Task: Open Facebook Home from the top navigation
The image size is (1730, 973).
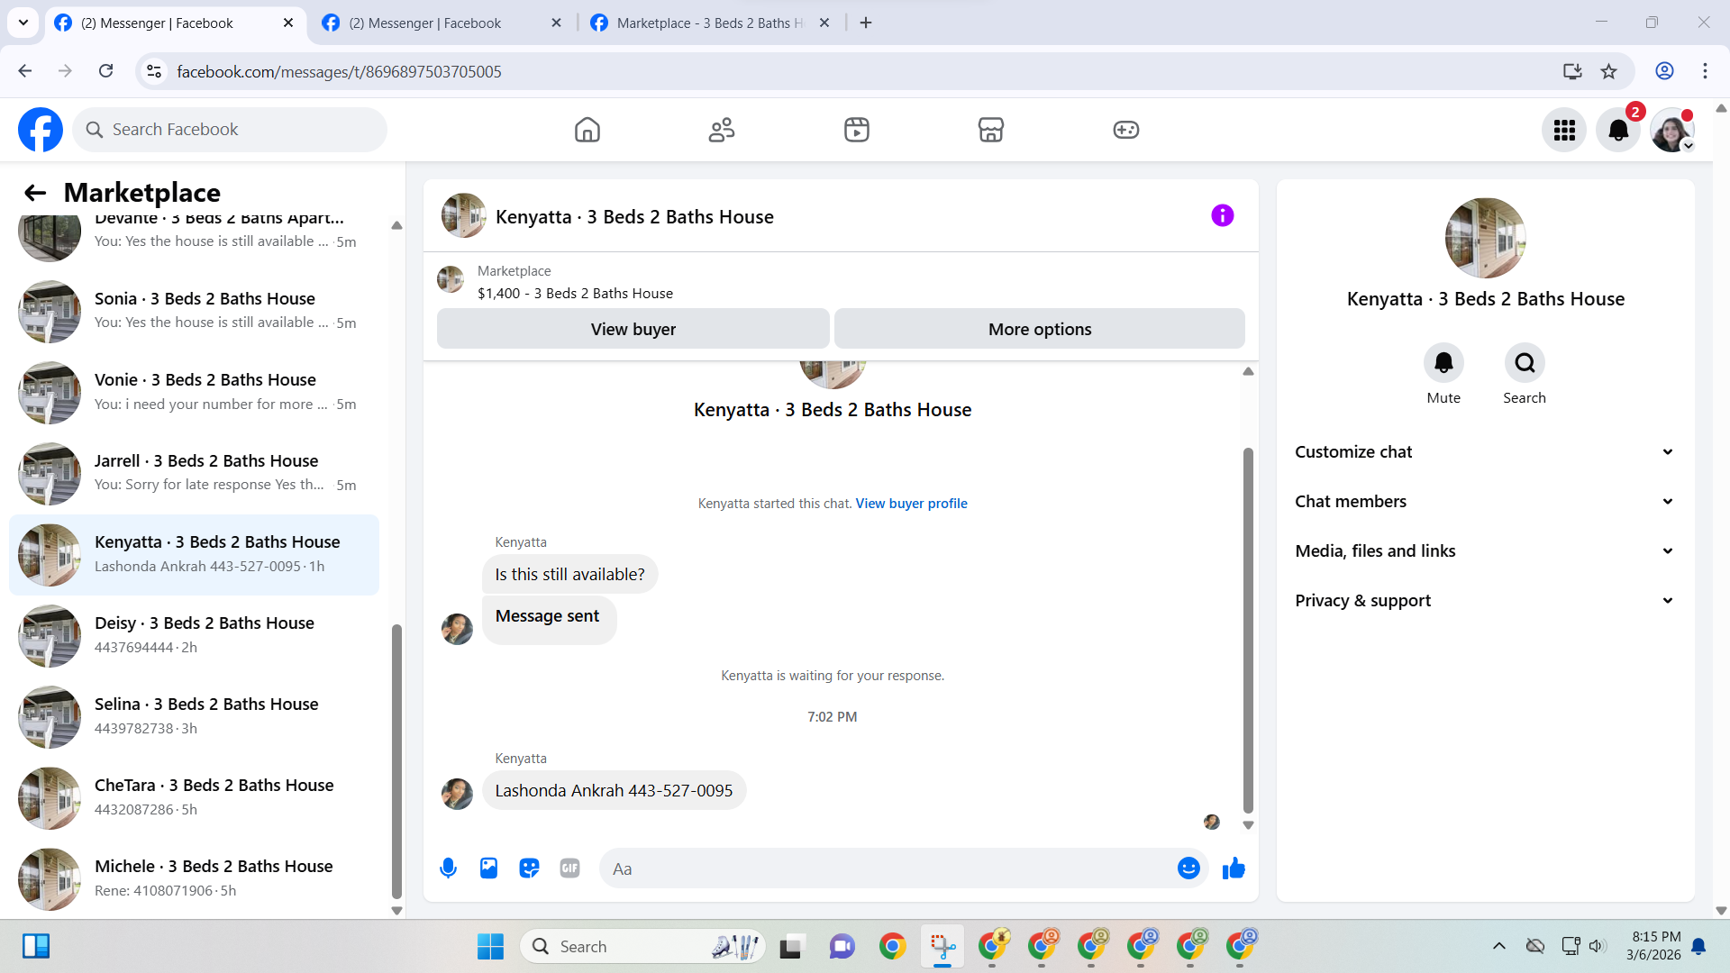Action: [587, 130]
